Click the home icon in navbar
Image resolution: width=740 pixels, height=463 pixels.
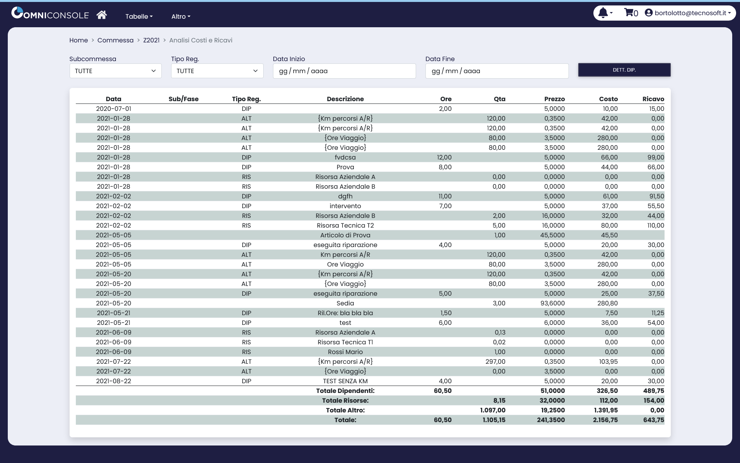101,15
